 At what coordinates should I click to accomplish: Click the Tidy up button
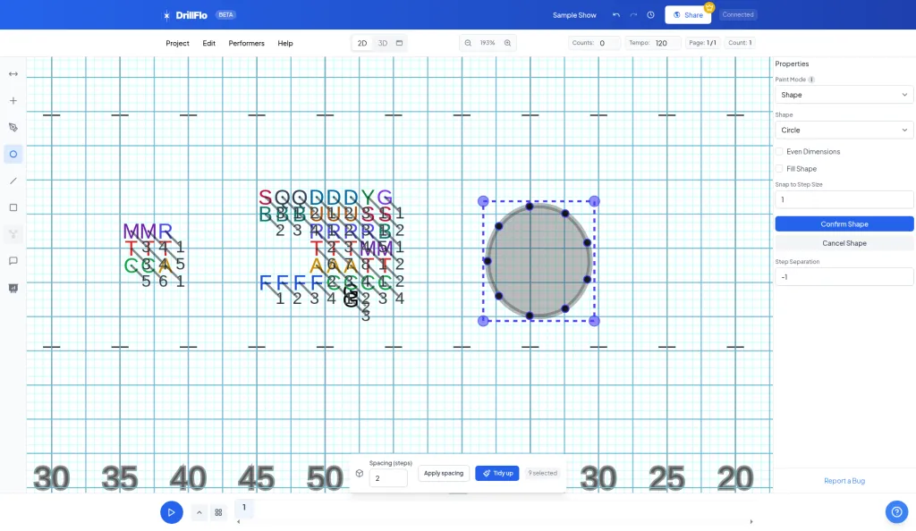[497, 473]
